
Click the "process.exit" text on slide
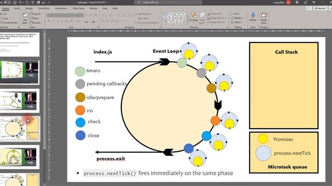[x=110, y=159]
